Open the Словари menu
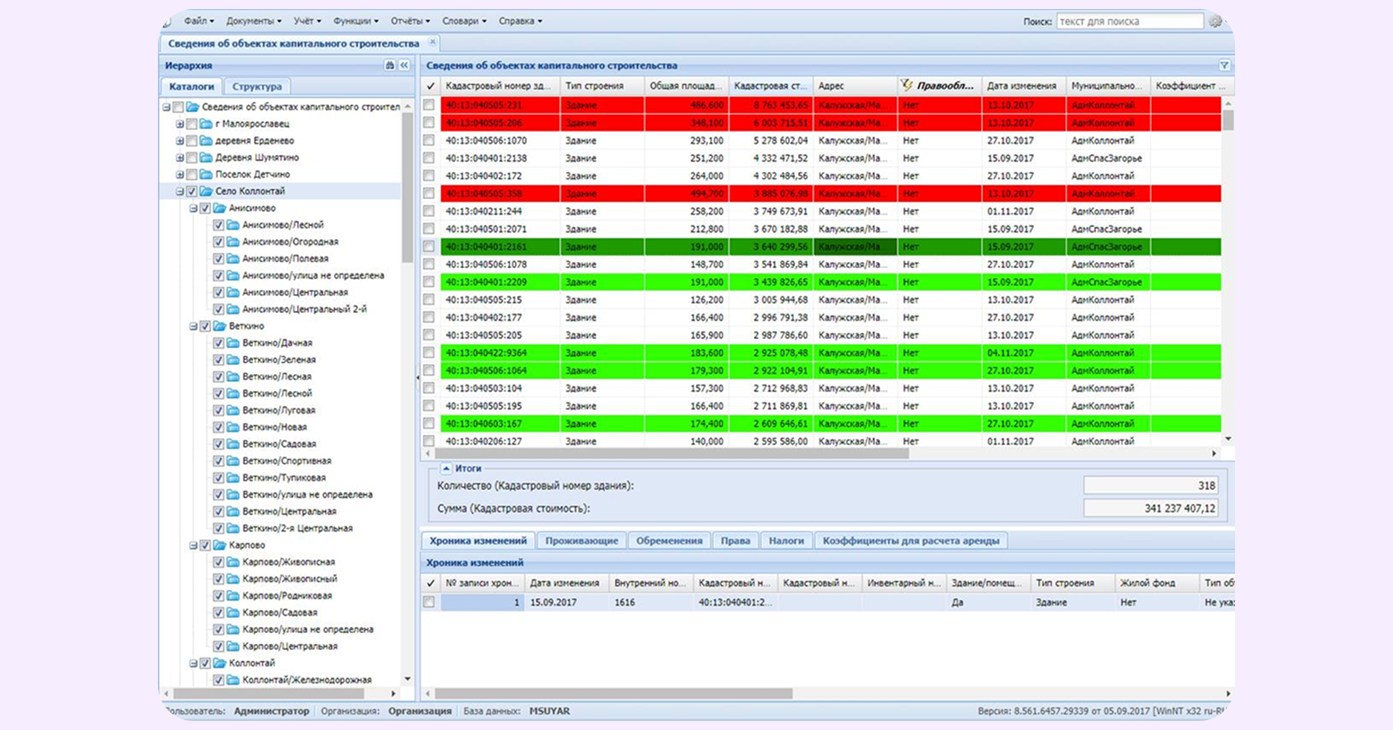This screenshot has height=730, width=1393. click(464, 21)
